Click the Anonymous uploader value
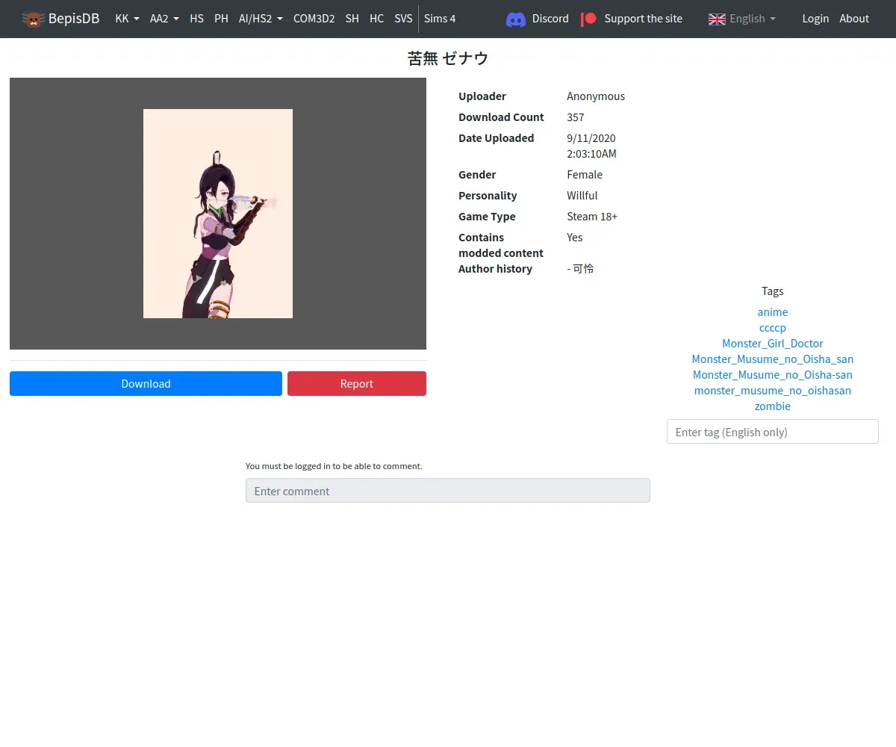 coord(596,96)
